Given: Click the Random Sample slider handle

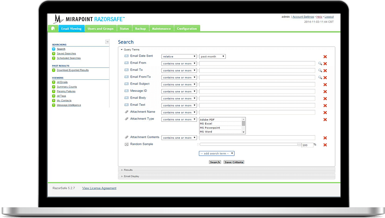Looking at the screenshot, I should point(299,144).
